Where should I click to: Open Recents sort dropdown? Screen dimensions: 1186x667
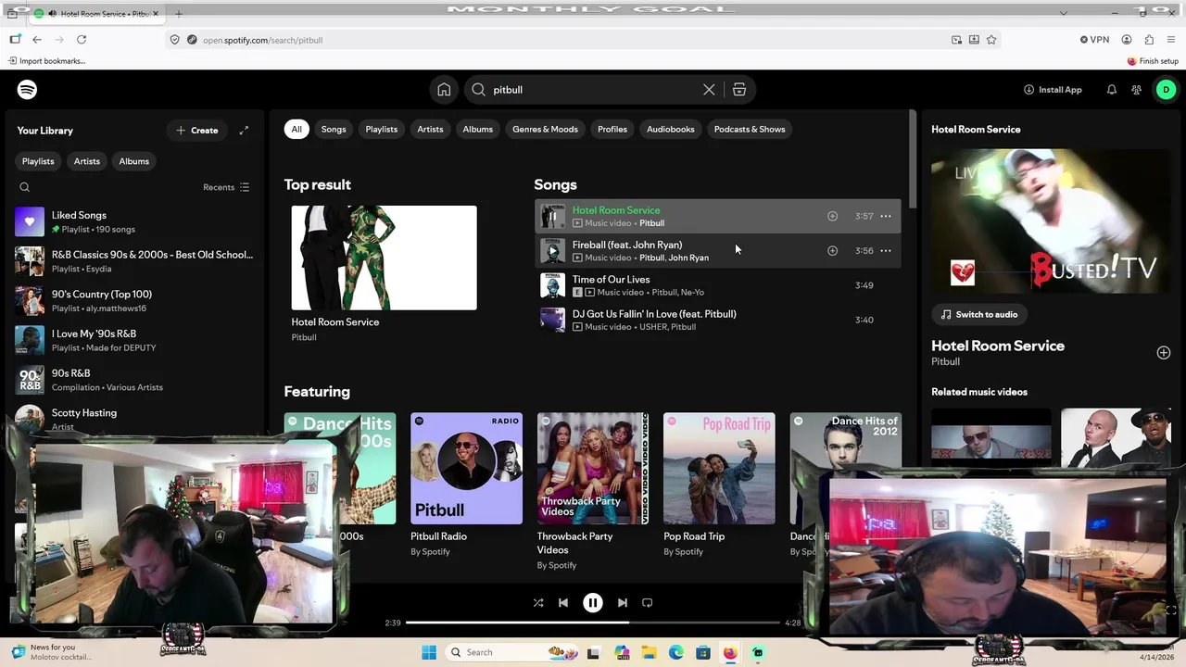pyautogui.click(x=226, y=187)
